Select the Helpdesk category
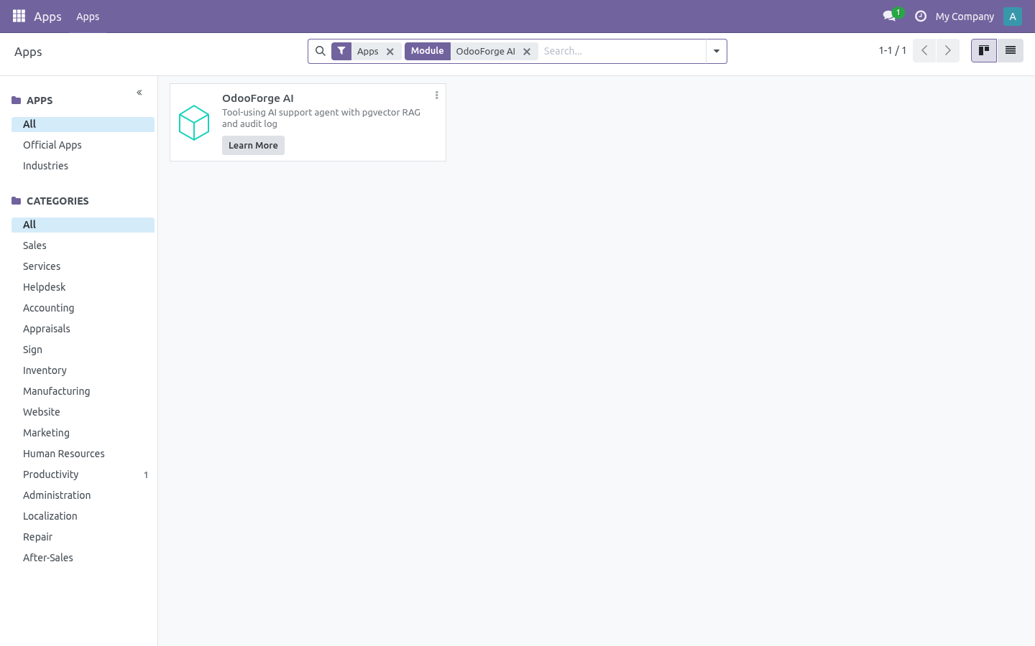1035x646 pixels. coord(83,287)
